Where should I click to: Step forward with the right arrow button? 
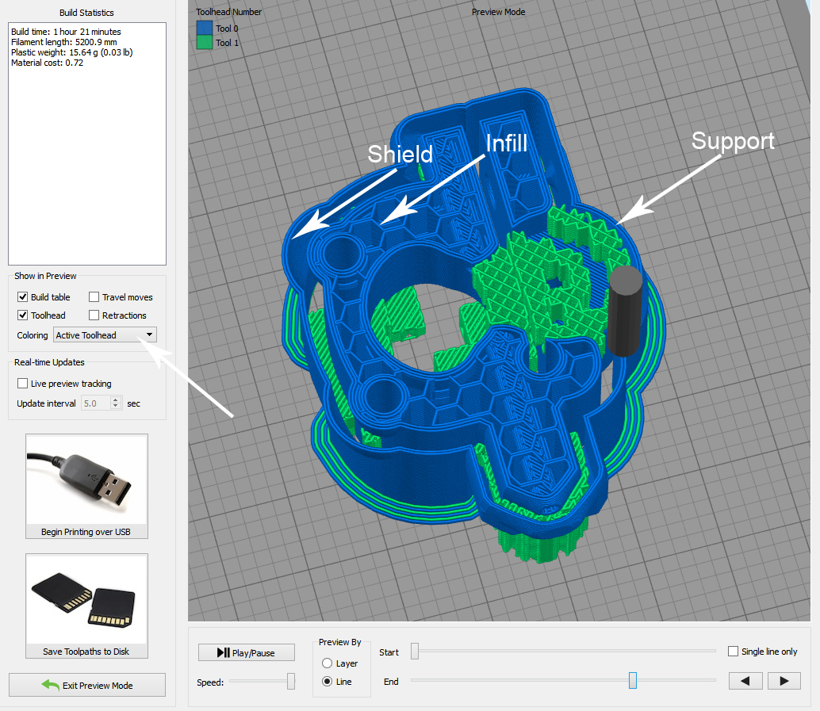pyautogui.click(x=784, y=681)
